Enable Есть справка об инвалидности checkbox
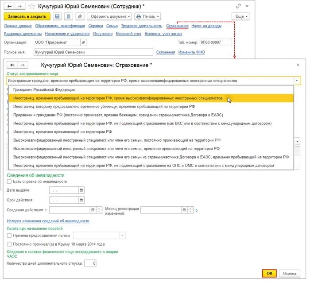 [x=9, y=181]
